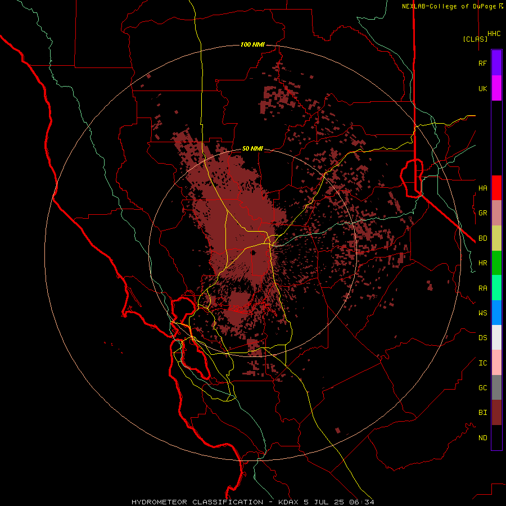Viewport: 506px width, 506px height.
Task: Click the HHC product code text
Action: click(494, 34)
